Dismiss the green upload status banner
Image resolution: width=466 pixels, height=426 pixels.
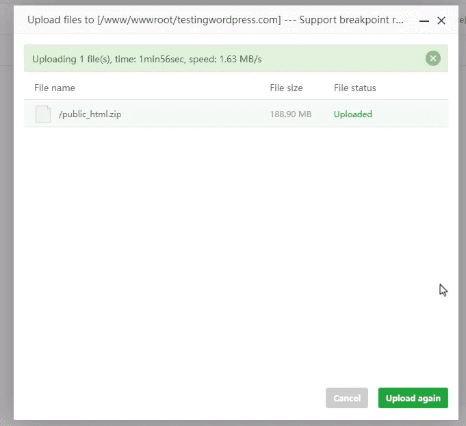pyautogui.click(x=432, y=58)
